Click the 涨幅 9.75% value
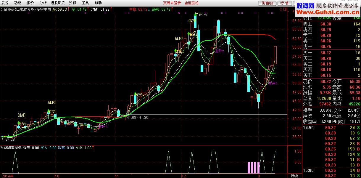The height and width of the screenshot is (178, 361). pos(325,93)
